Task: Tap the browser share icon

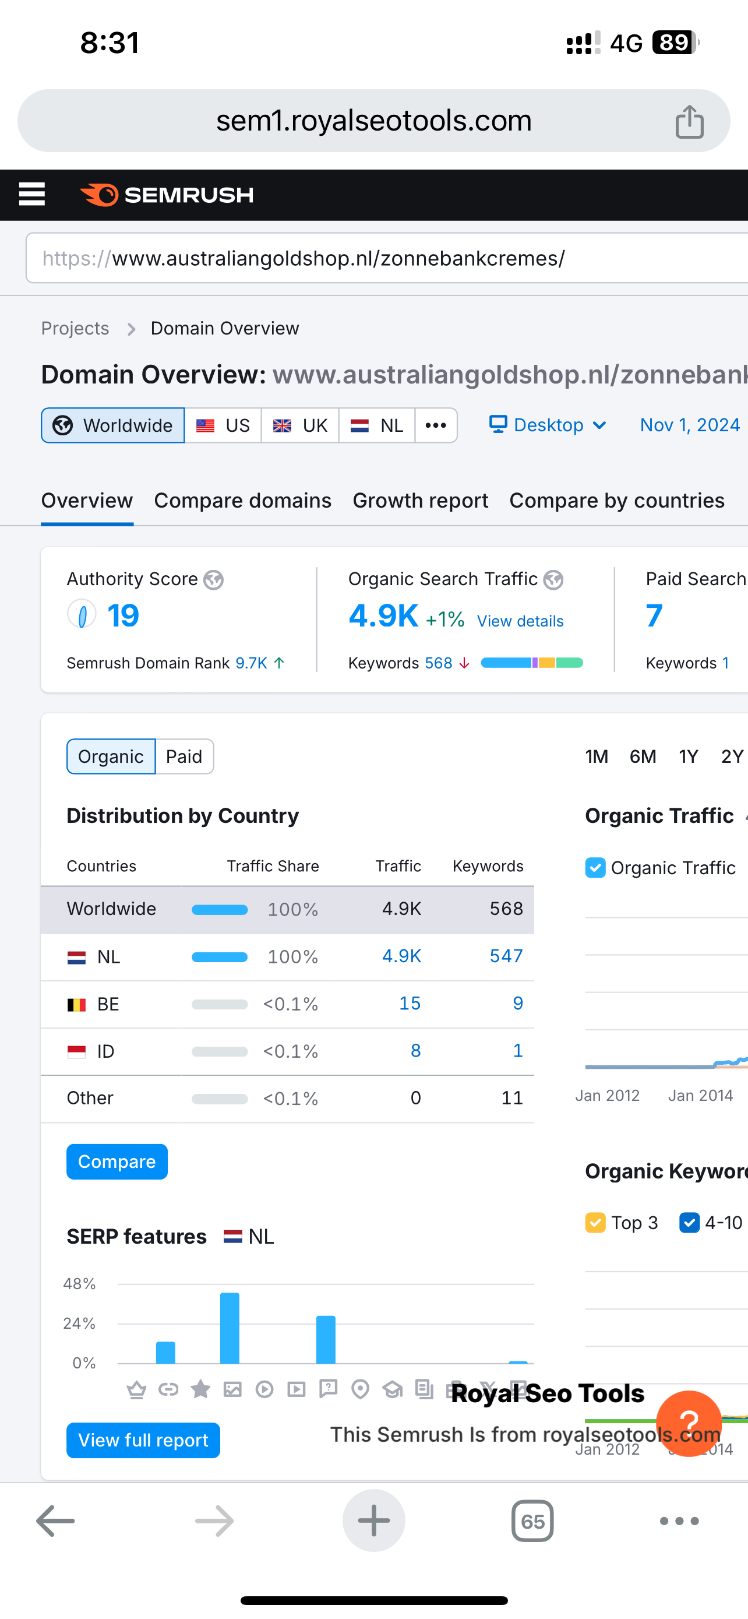Action: [689, 121]
